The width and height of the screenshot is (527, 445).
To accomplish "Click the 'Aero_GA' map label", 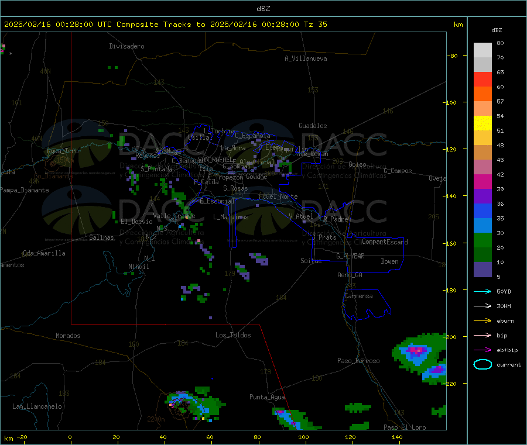I will [x=350, y=275].
